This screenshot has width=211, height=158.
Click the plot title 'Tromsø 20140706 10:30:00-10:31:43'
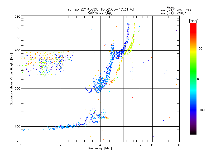click(100, 9)
